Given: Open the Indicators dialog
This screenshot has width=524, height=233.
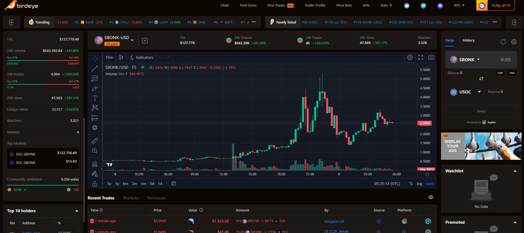Looking at the screenshot, I should tap(141, 57).
